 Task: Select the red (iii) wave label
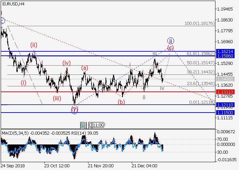pyautogui.click(x=57, y=99)
